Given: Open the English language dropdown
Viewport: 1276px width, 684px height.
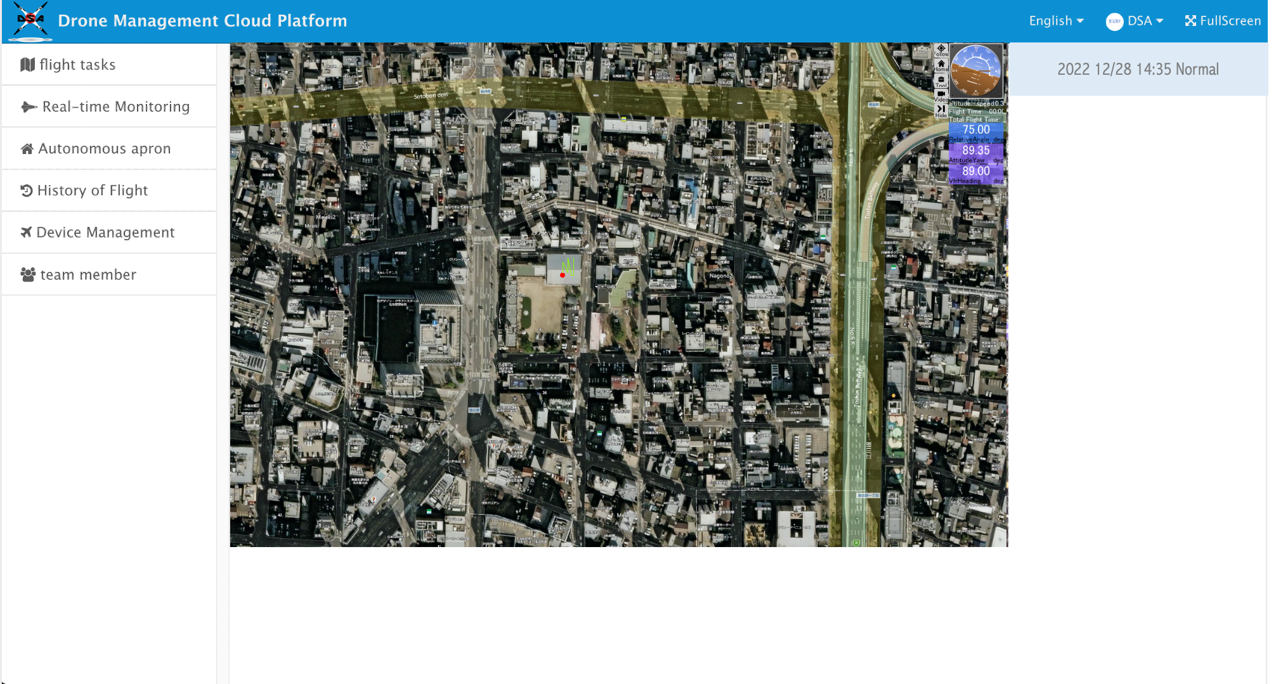Looking at the screenshot, I should (1056, 21).
